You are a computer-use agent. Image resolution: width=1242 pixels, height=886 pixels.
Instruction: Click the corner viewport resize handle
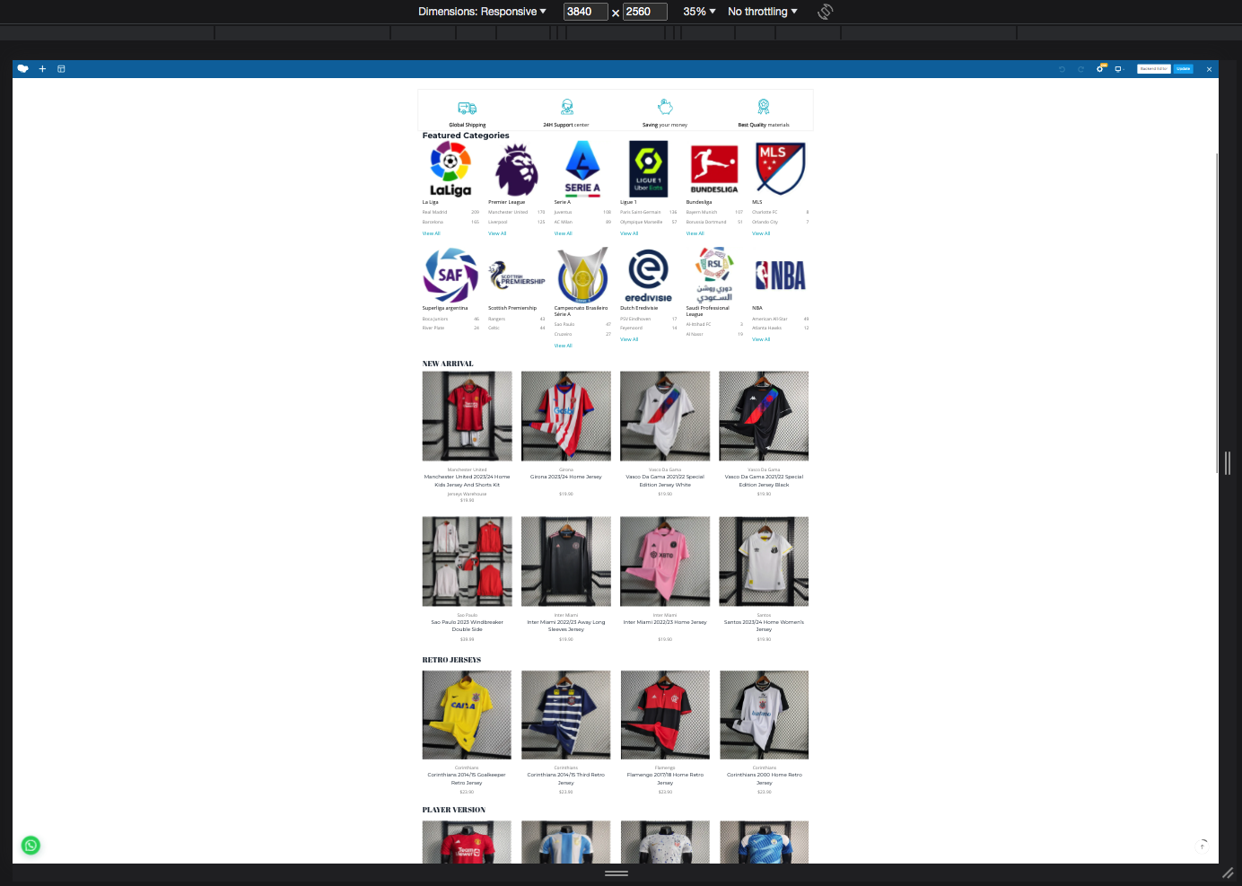1228,873
